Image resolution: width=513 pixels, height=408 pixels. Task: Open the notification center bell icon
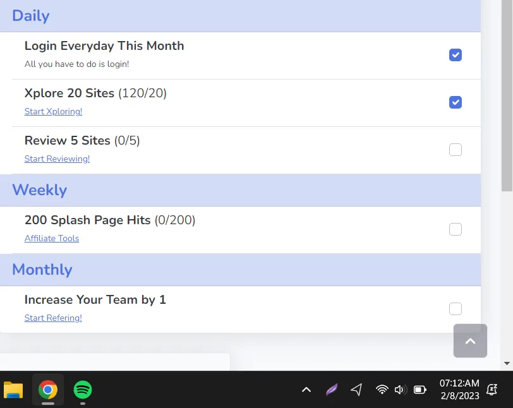click(492, 390)
